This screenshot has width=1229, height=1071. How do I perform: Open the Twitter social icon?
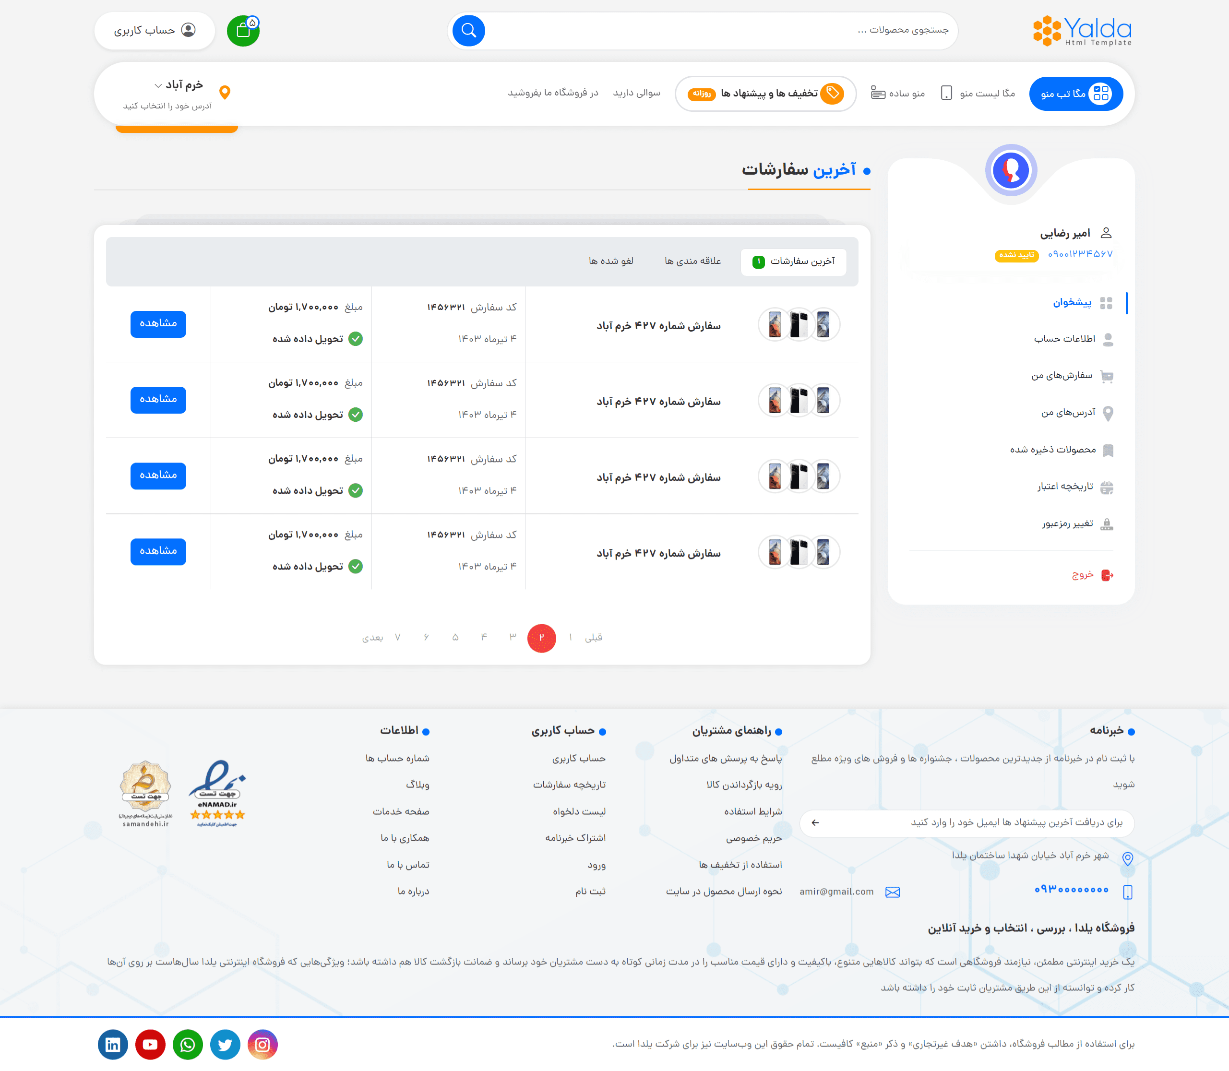tap(226, 1044)
